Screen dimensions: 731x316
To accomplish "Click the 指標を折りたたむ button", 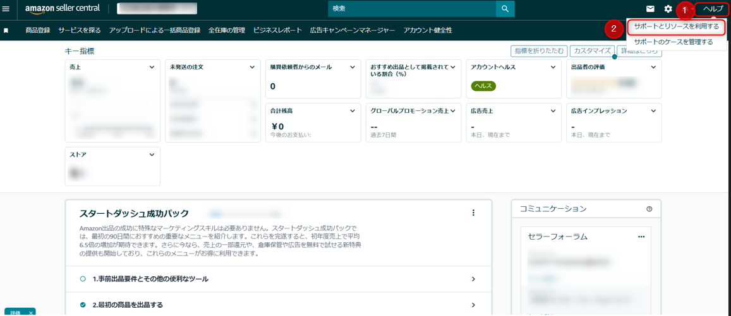I will tap(539, 50).
